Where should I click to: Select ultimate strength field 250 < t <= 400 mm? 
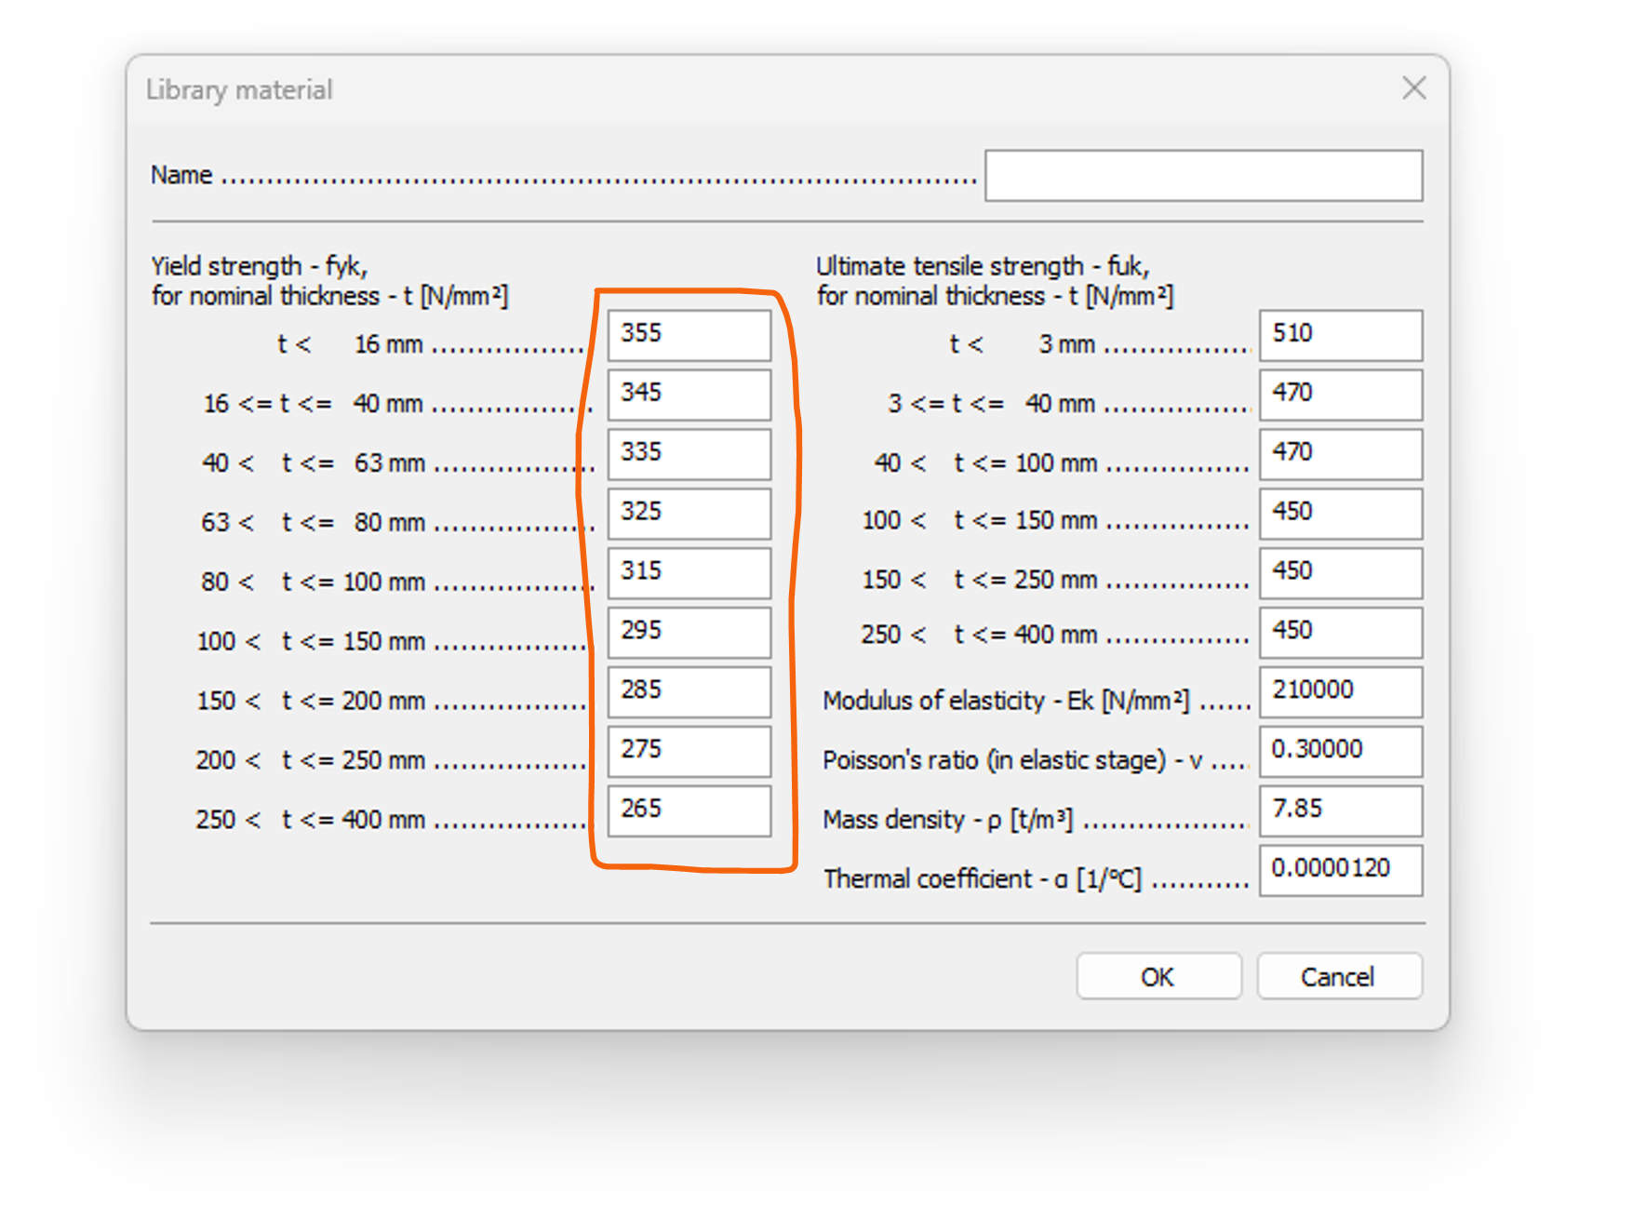(x=1341, y=633)
